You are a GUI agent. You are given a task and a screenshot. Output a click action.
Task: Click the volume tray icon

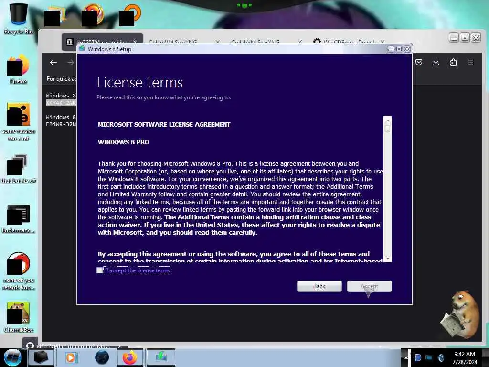pyautogui.click(x=441, y=357)
